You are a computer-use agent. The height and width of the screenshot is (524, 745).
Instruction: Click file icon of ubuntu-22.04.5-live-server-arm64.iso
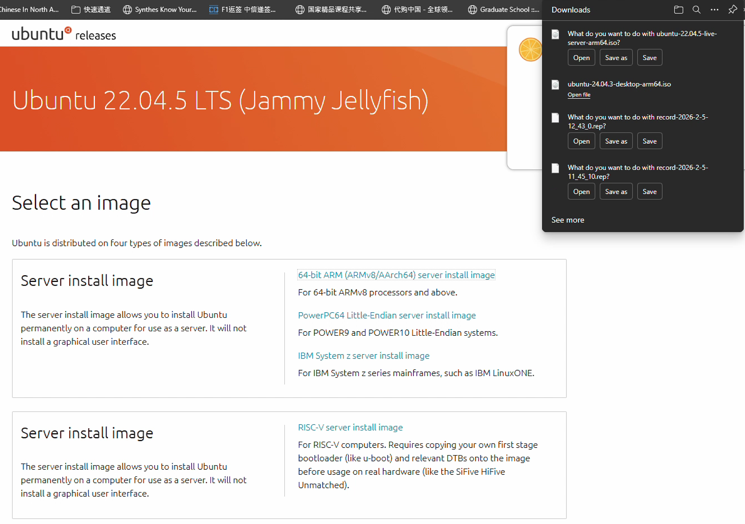click(x=555, y=34)
